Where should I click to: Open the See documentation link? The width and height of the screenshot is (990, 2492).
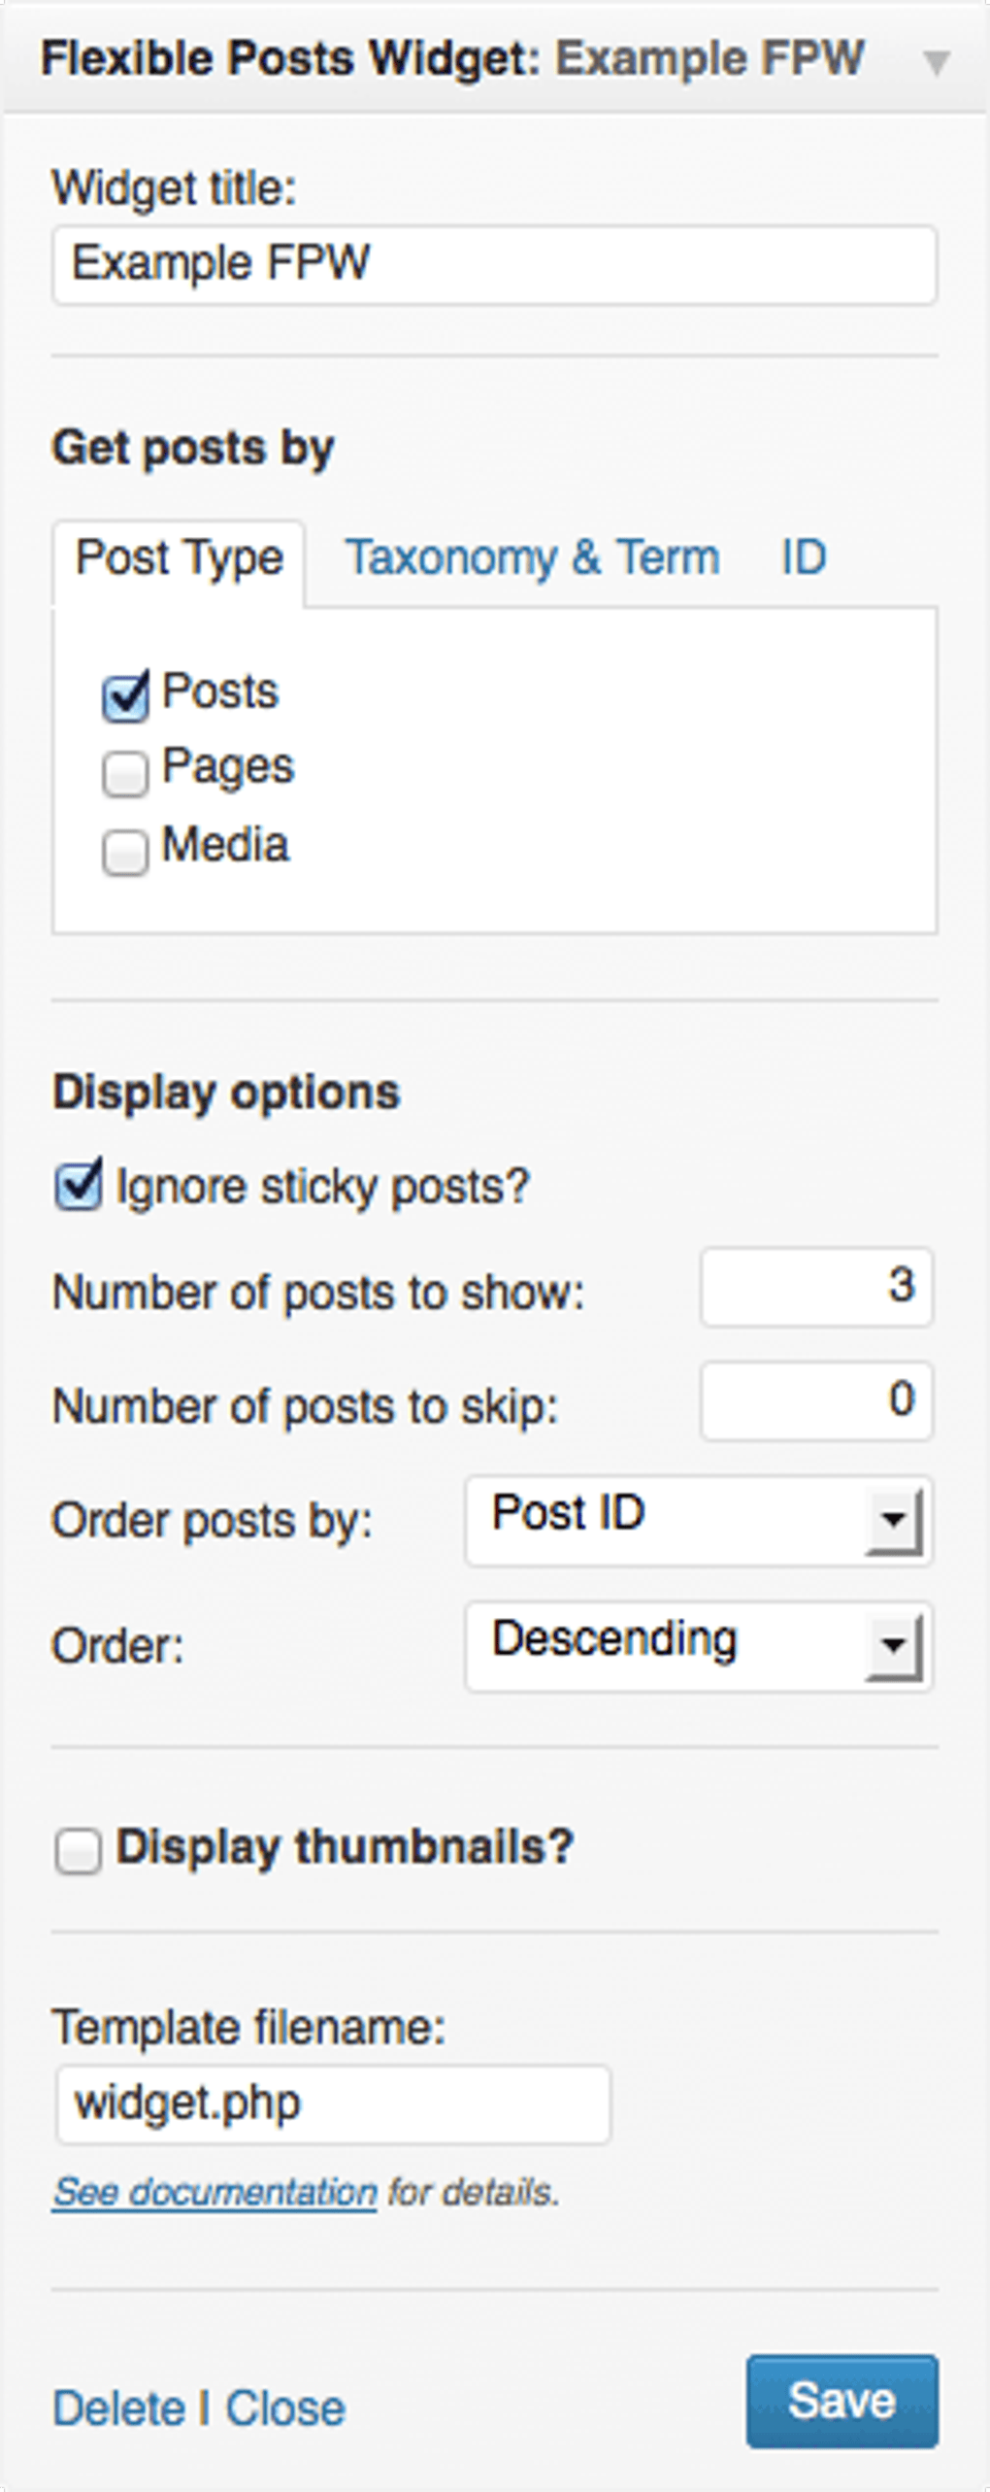(215, 2191)
